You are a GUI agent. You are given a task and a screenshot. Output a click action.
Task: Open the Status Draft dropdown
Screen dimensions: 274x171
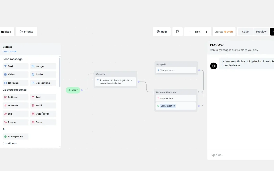click(x=224, y=32)
